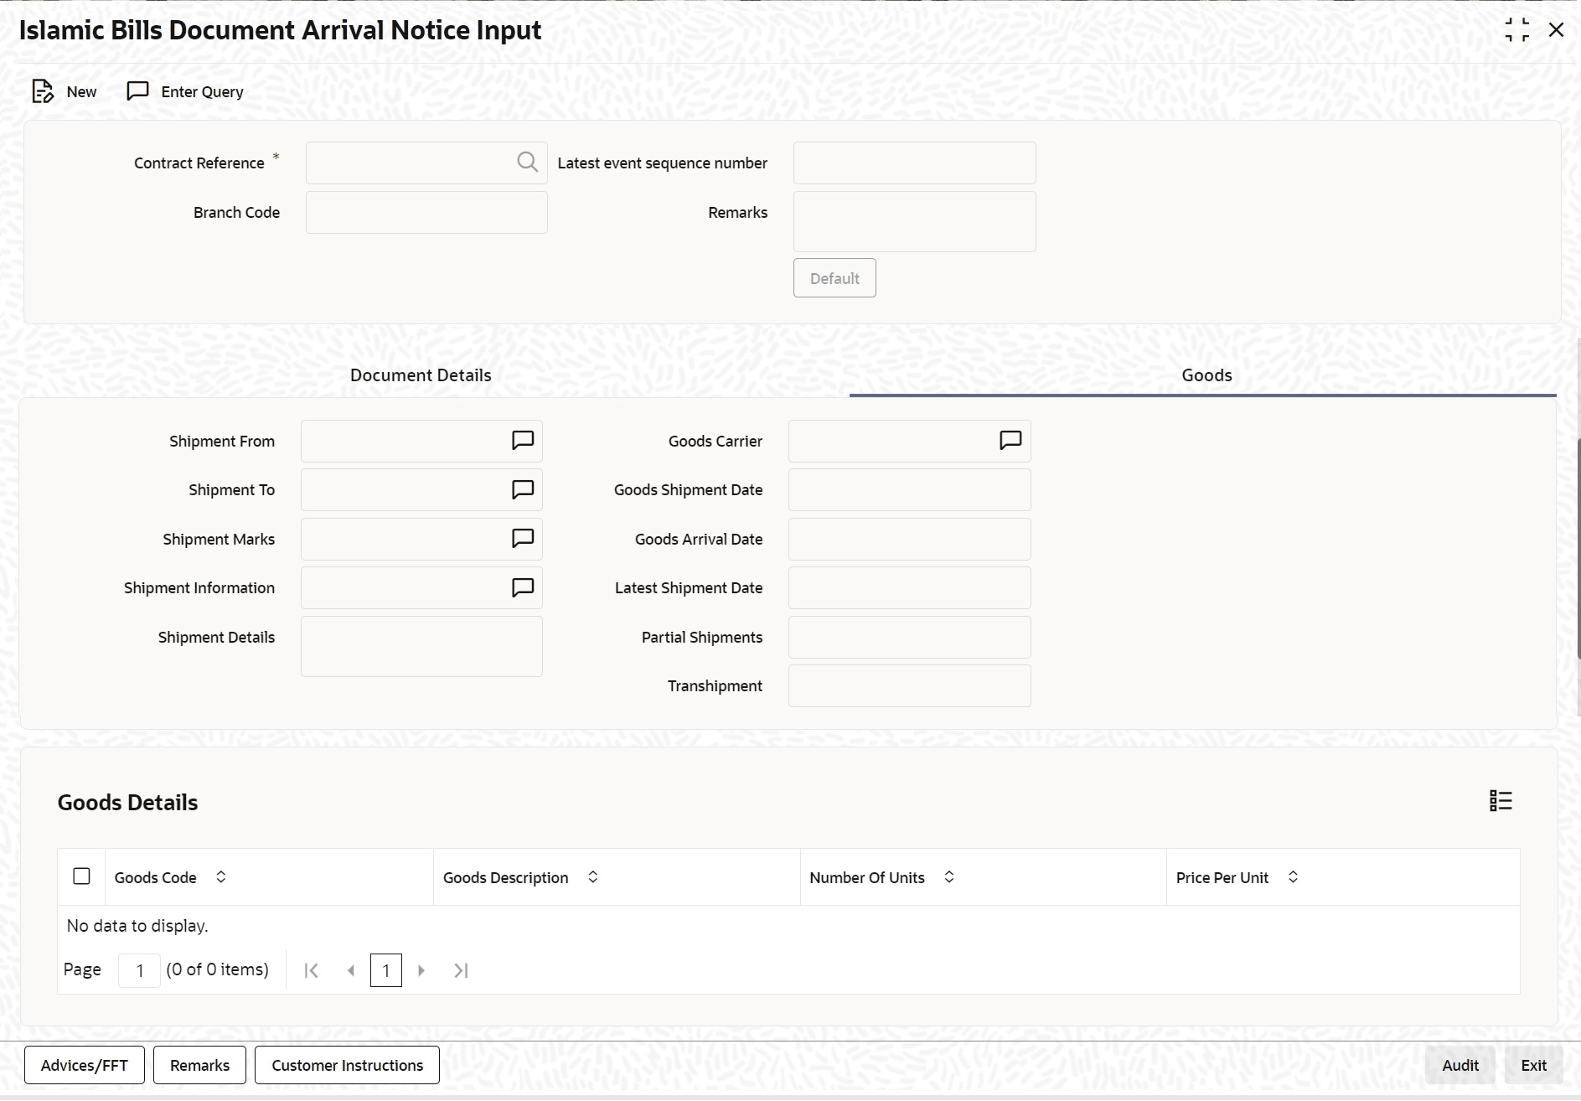The image size is (1581, 1101).
Task: Go to previous page of Goods Details
Action: (x=351, y=970)
